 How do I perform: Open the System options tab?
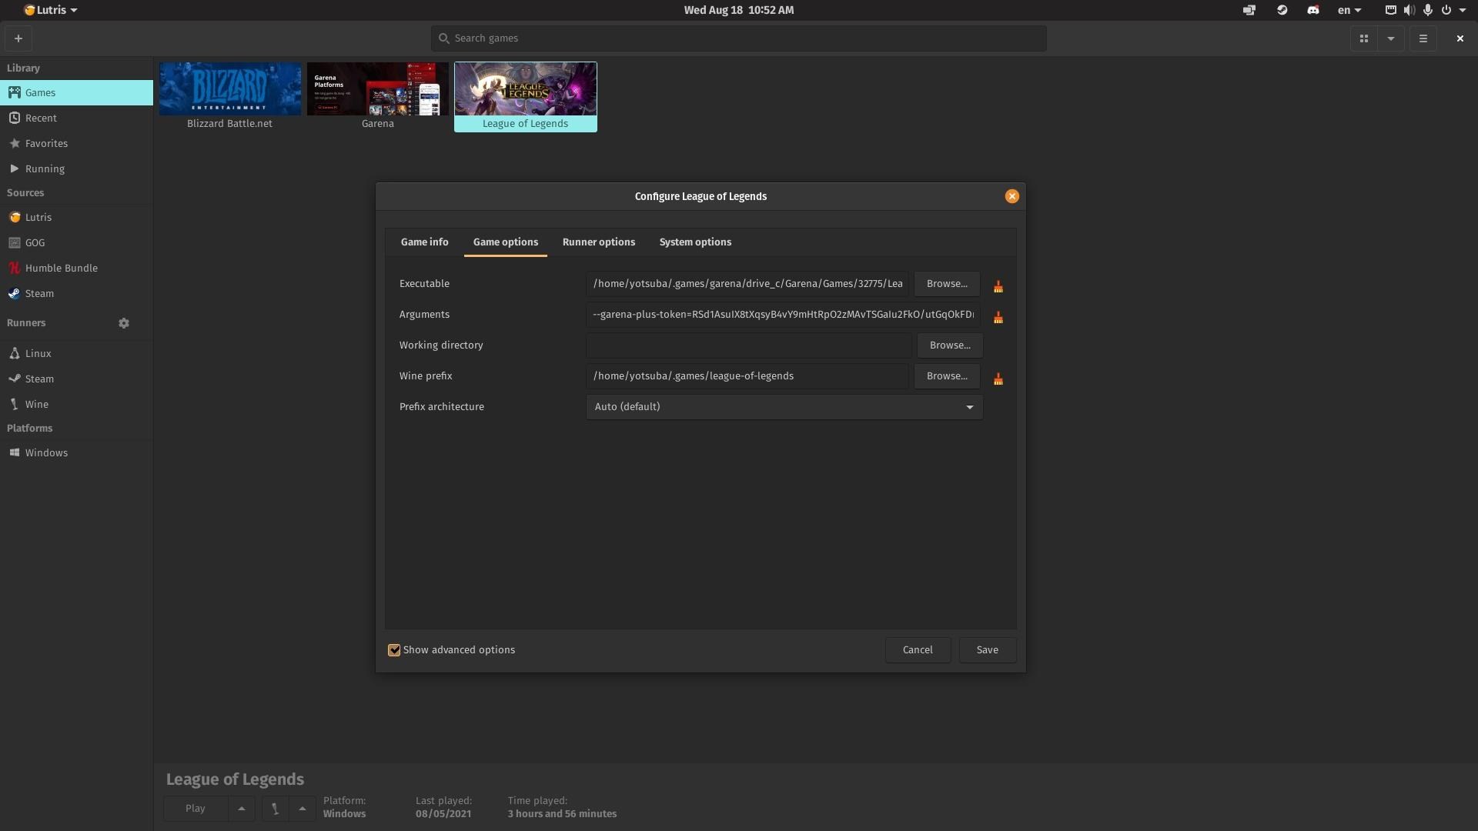coord(694,242)
